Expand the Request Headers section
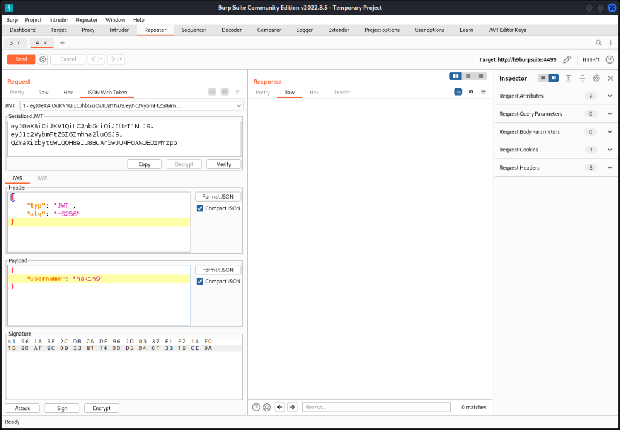 556,168
